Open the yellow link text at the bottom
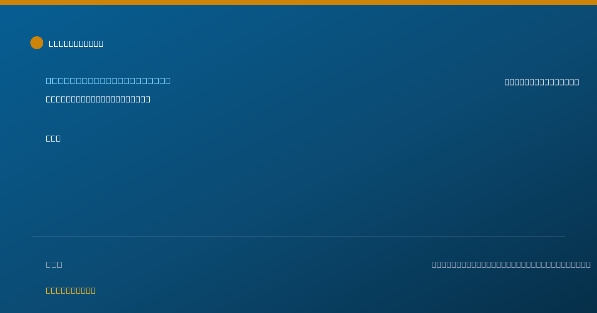This screenshot has height=313, width=597. click(71, 290)
